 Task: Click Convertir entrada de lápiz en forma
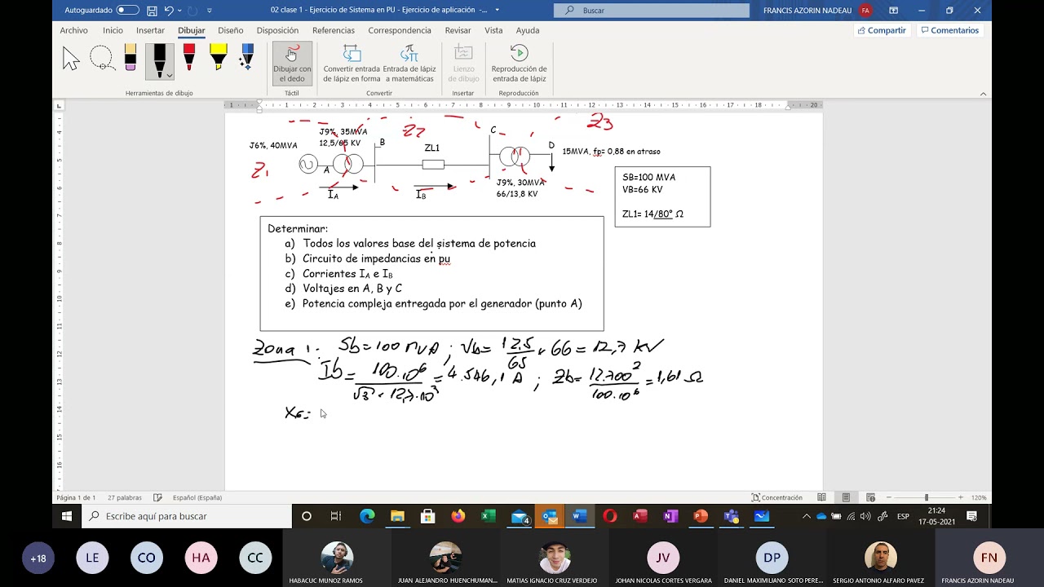click(x=352, y=64)
